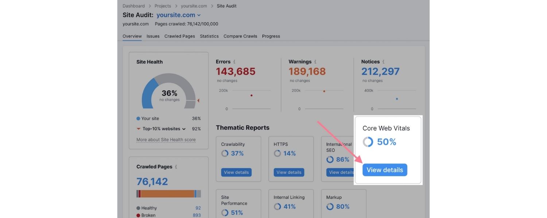Click the Crawled Pages info icon
Image resolution: width=547 pixels, height=218 pixels.
(176, 167)
